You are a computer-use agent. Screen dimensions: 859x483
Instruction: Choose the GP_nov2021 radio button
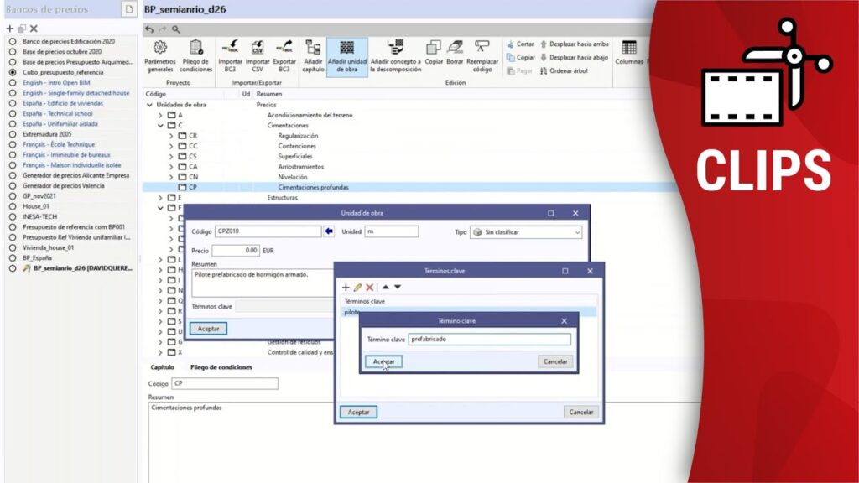pyautogui.click(x=13, y=195)
